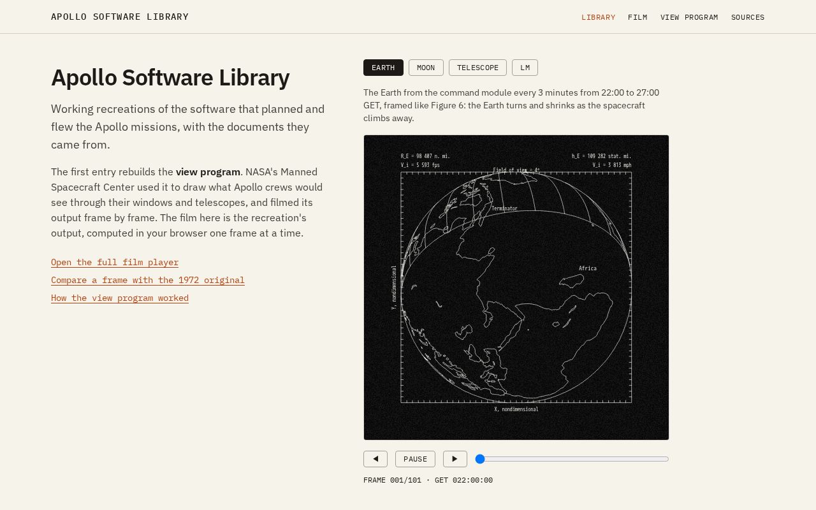Viewport: 816px width, 510px height.
Task: Click the Apollo Software Library site title
Action: tap(120, 17)
